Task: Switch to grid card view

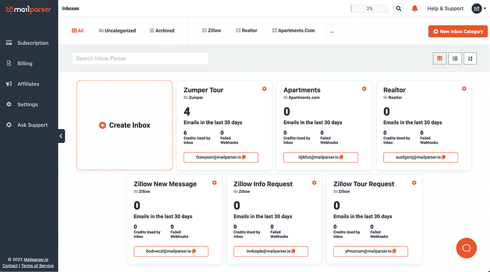Action: 440,59
